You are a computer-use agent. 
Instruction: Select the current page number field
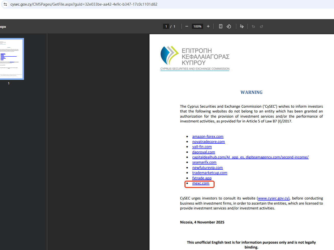click(x=166, y=26)
